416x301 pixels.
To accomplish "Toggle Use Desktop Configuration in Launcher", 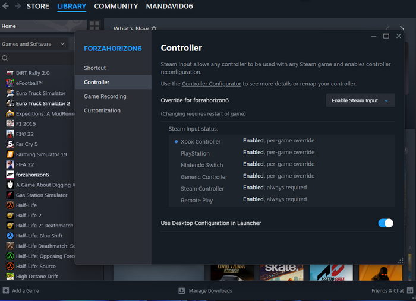I will click(386, 223).
